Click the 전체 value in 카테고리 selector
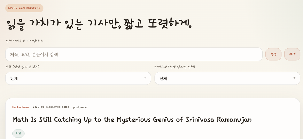This screenshot has height=139, width=303. click(x=163, y=78)
